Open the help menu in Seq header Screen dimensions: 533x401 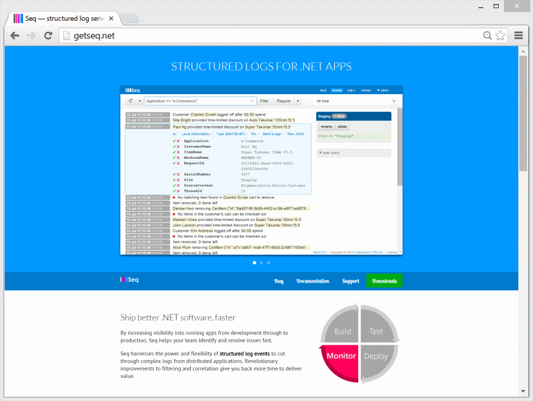[x=351, y=90]
